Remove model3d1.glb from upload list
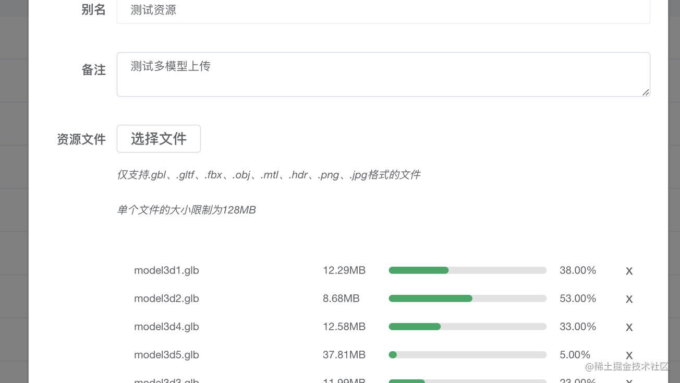 pyautogui.click(x=629, y=271)
